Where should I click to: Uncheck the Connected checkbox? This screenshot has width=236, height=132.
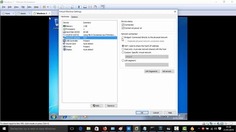123,25
